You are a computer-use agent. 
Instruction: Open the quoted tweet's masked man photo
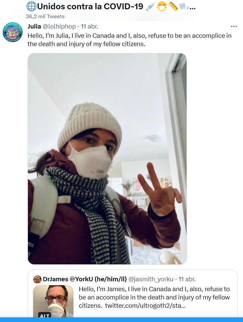click(53, 301)
